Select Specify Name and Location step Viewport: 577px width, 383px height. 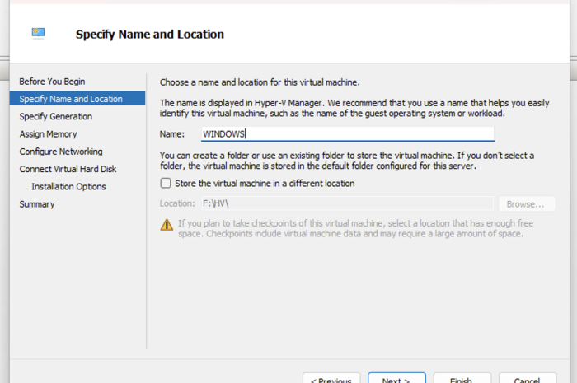(71, 99)
